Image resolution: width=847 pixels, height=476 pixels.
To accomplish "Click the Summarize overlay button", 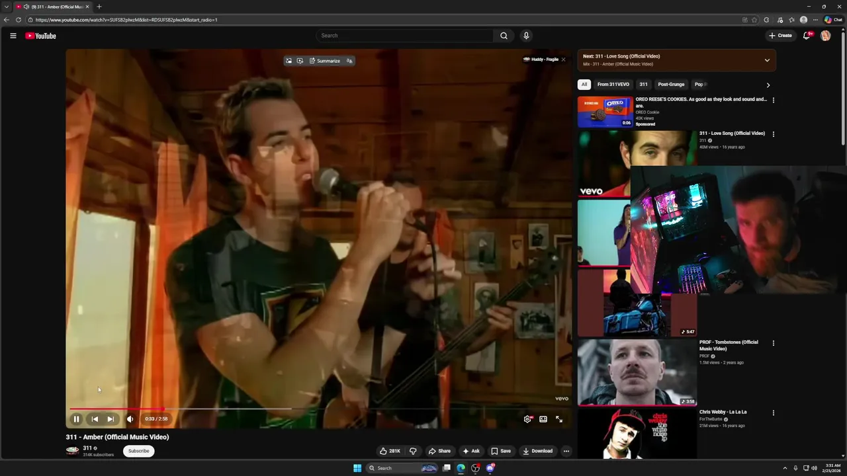I will (x=325, y=61).
